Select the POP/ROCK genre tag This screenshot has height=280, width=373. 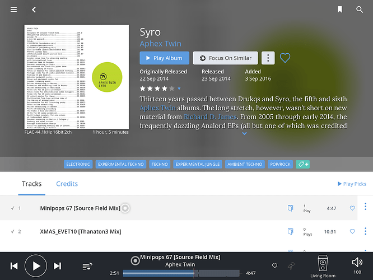[x=280, y=165]
